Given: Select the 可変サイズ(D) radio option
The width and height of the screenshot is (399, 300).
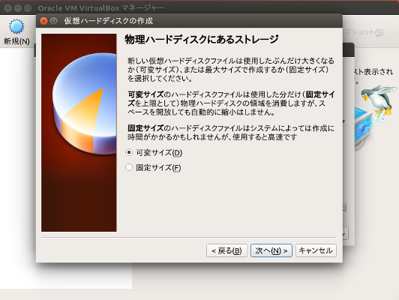Looking at the screenshot, I should [154, 153].
